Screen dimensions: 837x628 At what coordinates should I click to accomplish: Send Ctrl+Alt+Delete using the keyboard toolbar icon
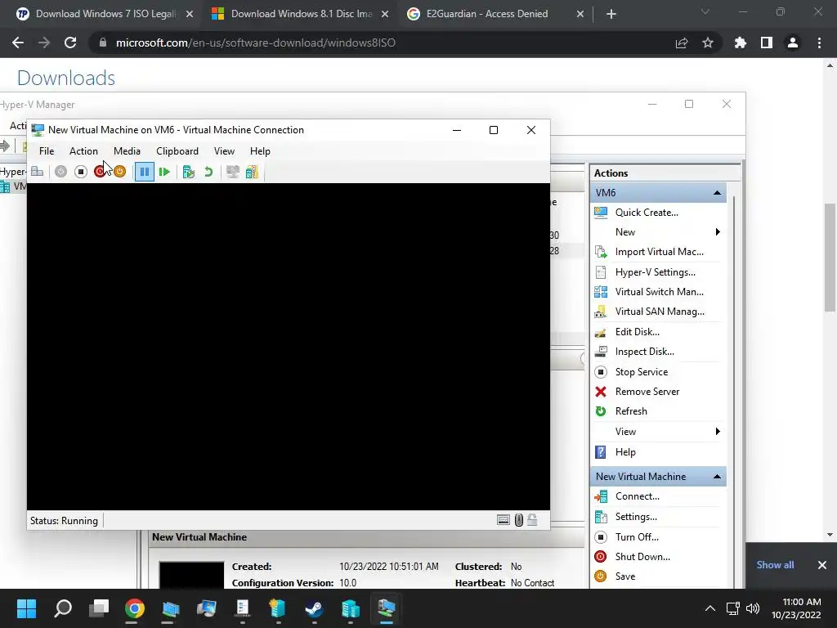(x=37, y=172)
